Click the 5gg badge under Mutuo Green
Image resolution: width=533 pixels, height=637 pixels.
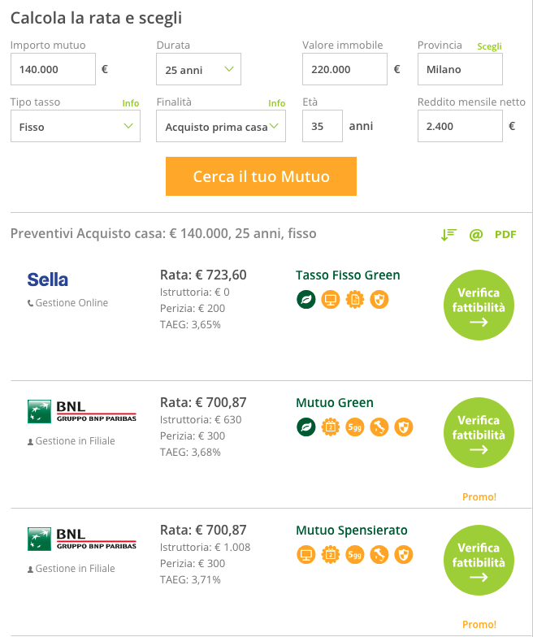coord(355,427)
